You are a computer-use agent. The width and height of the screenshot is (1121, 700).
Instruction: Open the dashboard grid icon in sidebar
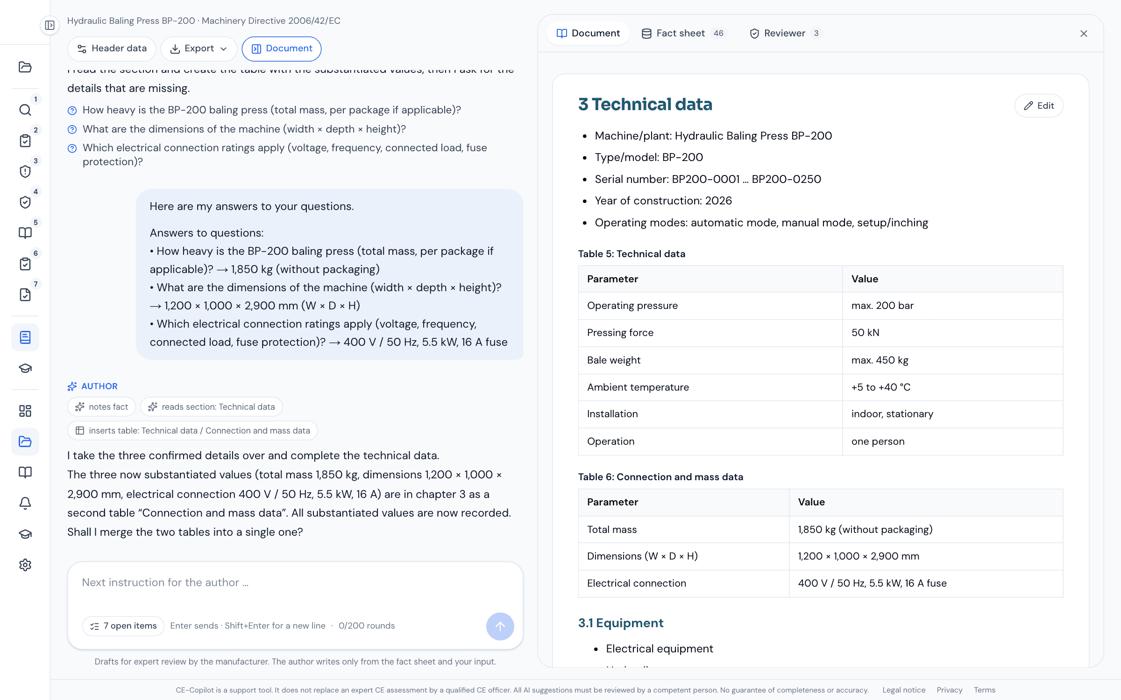coord(25,411)
